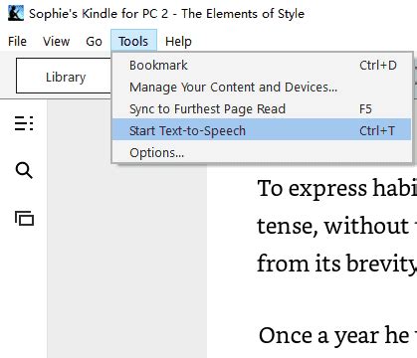Open the Table of Contents sidebar icon
Viewport: 417px width, 358px height.
click(x=24, y=123)
